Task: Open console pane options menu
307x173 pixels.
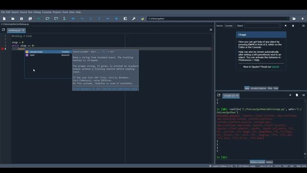Action: pyautogui.click(x=304, y=95)
